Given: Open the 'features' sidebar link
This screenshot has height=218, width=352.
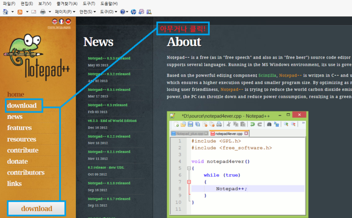Looking at the screenshot, I should [x=20, y=128].
